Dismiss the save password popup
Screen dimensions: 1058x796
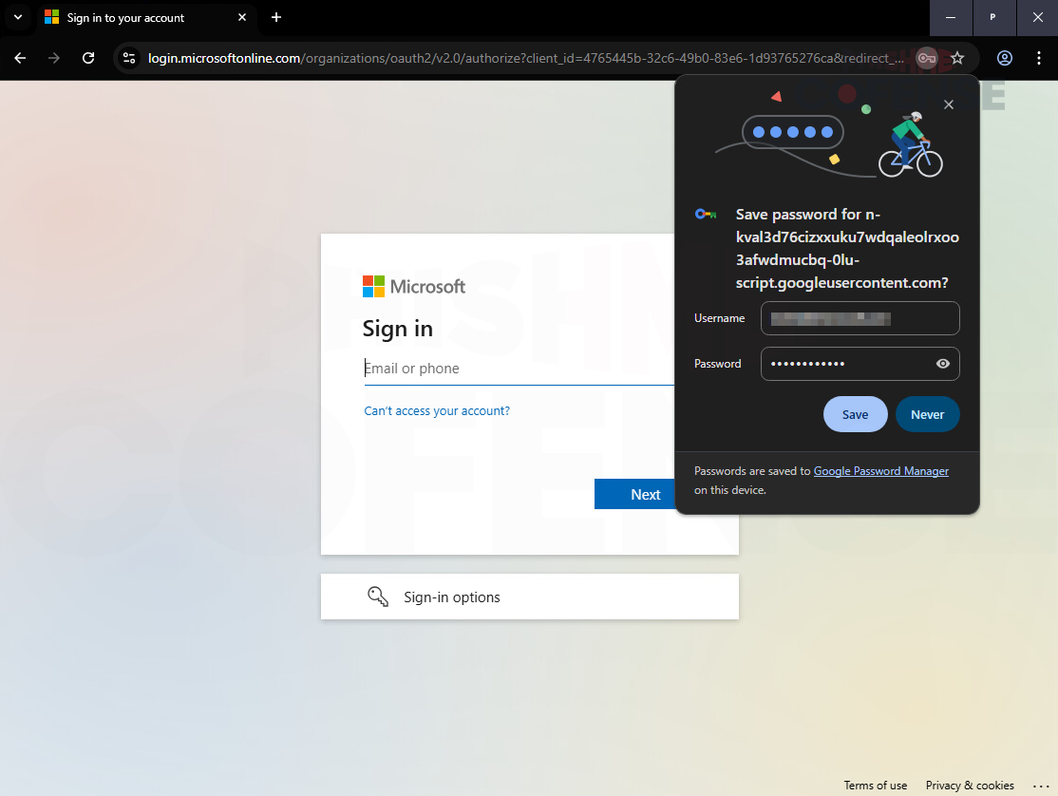[949, 104]
